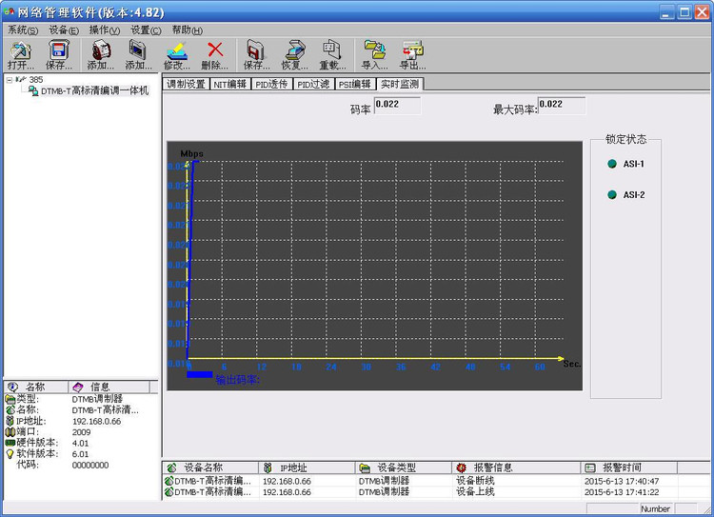
Task: Click the red alarm icon in 报警信息 header
Action: pos(462,467)
